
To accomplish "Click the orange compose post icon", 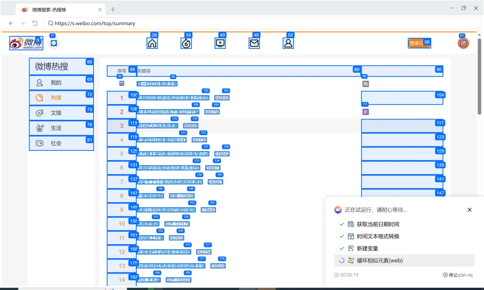I will pos(463,43).
